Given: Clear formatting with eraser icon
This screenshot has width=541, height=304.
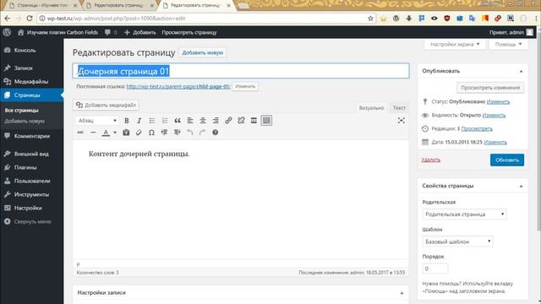Looking at the screenshot, I should 139,133.
